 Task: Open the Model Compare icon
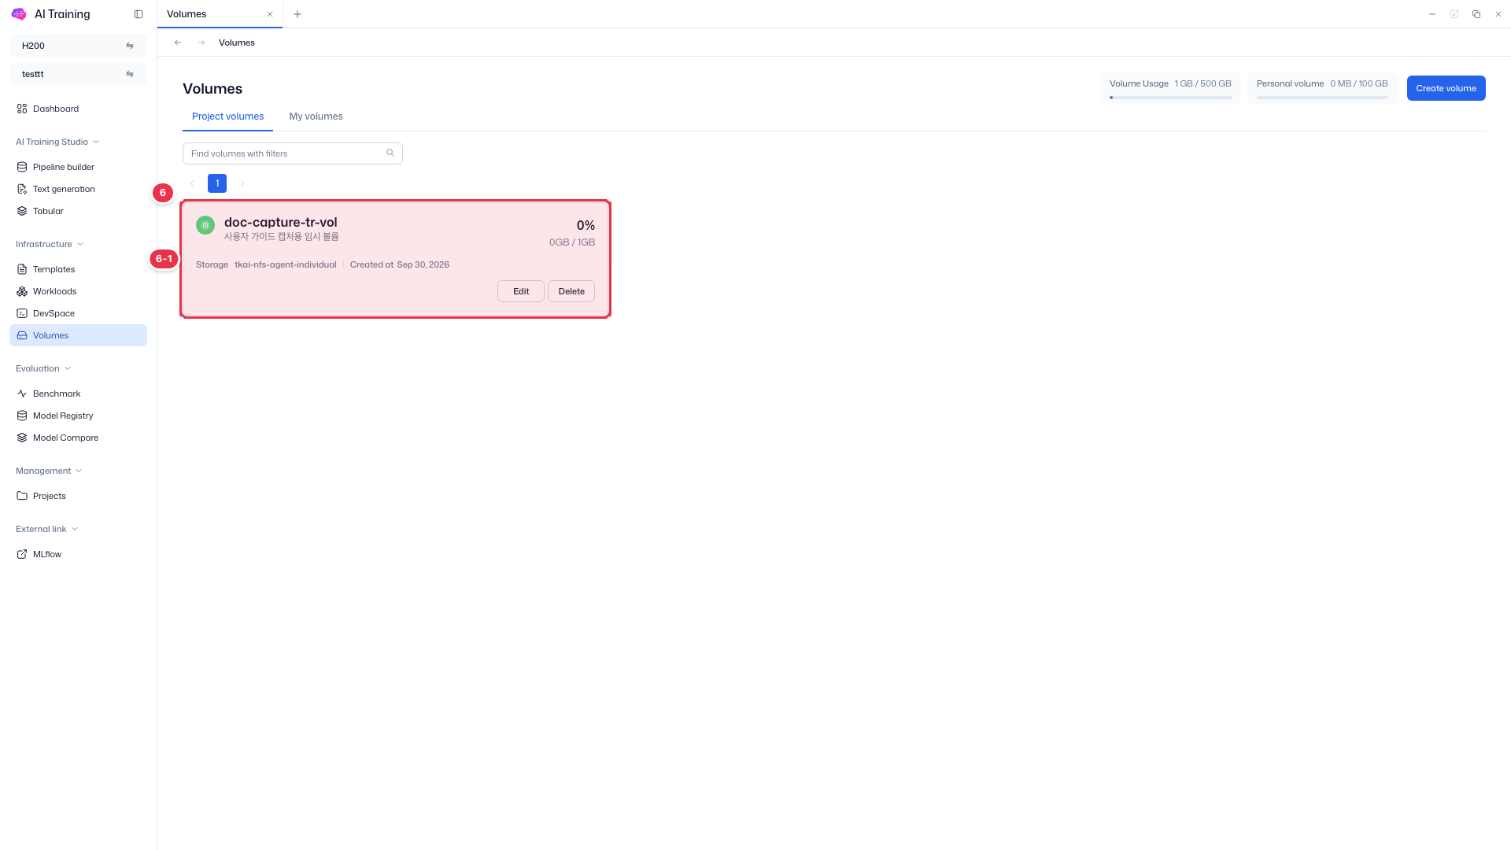22,438
